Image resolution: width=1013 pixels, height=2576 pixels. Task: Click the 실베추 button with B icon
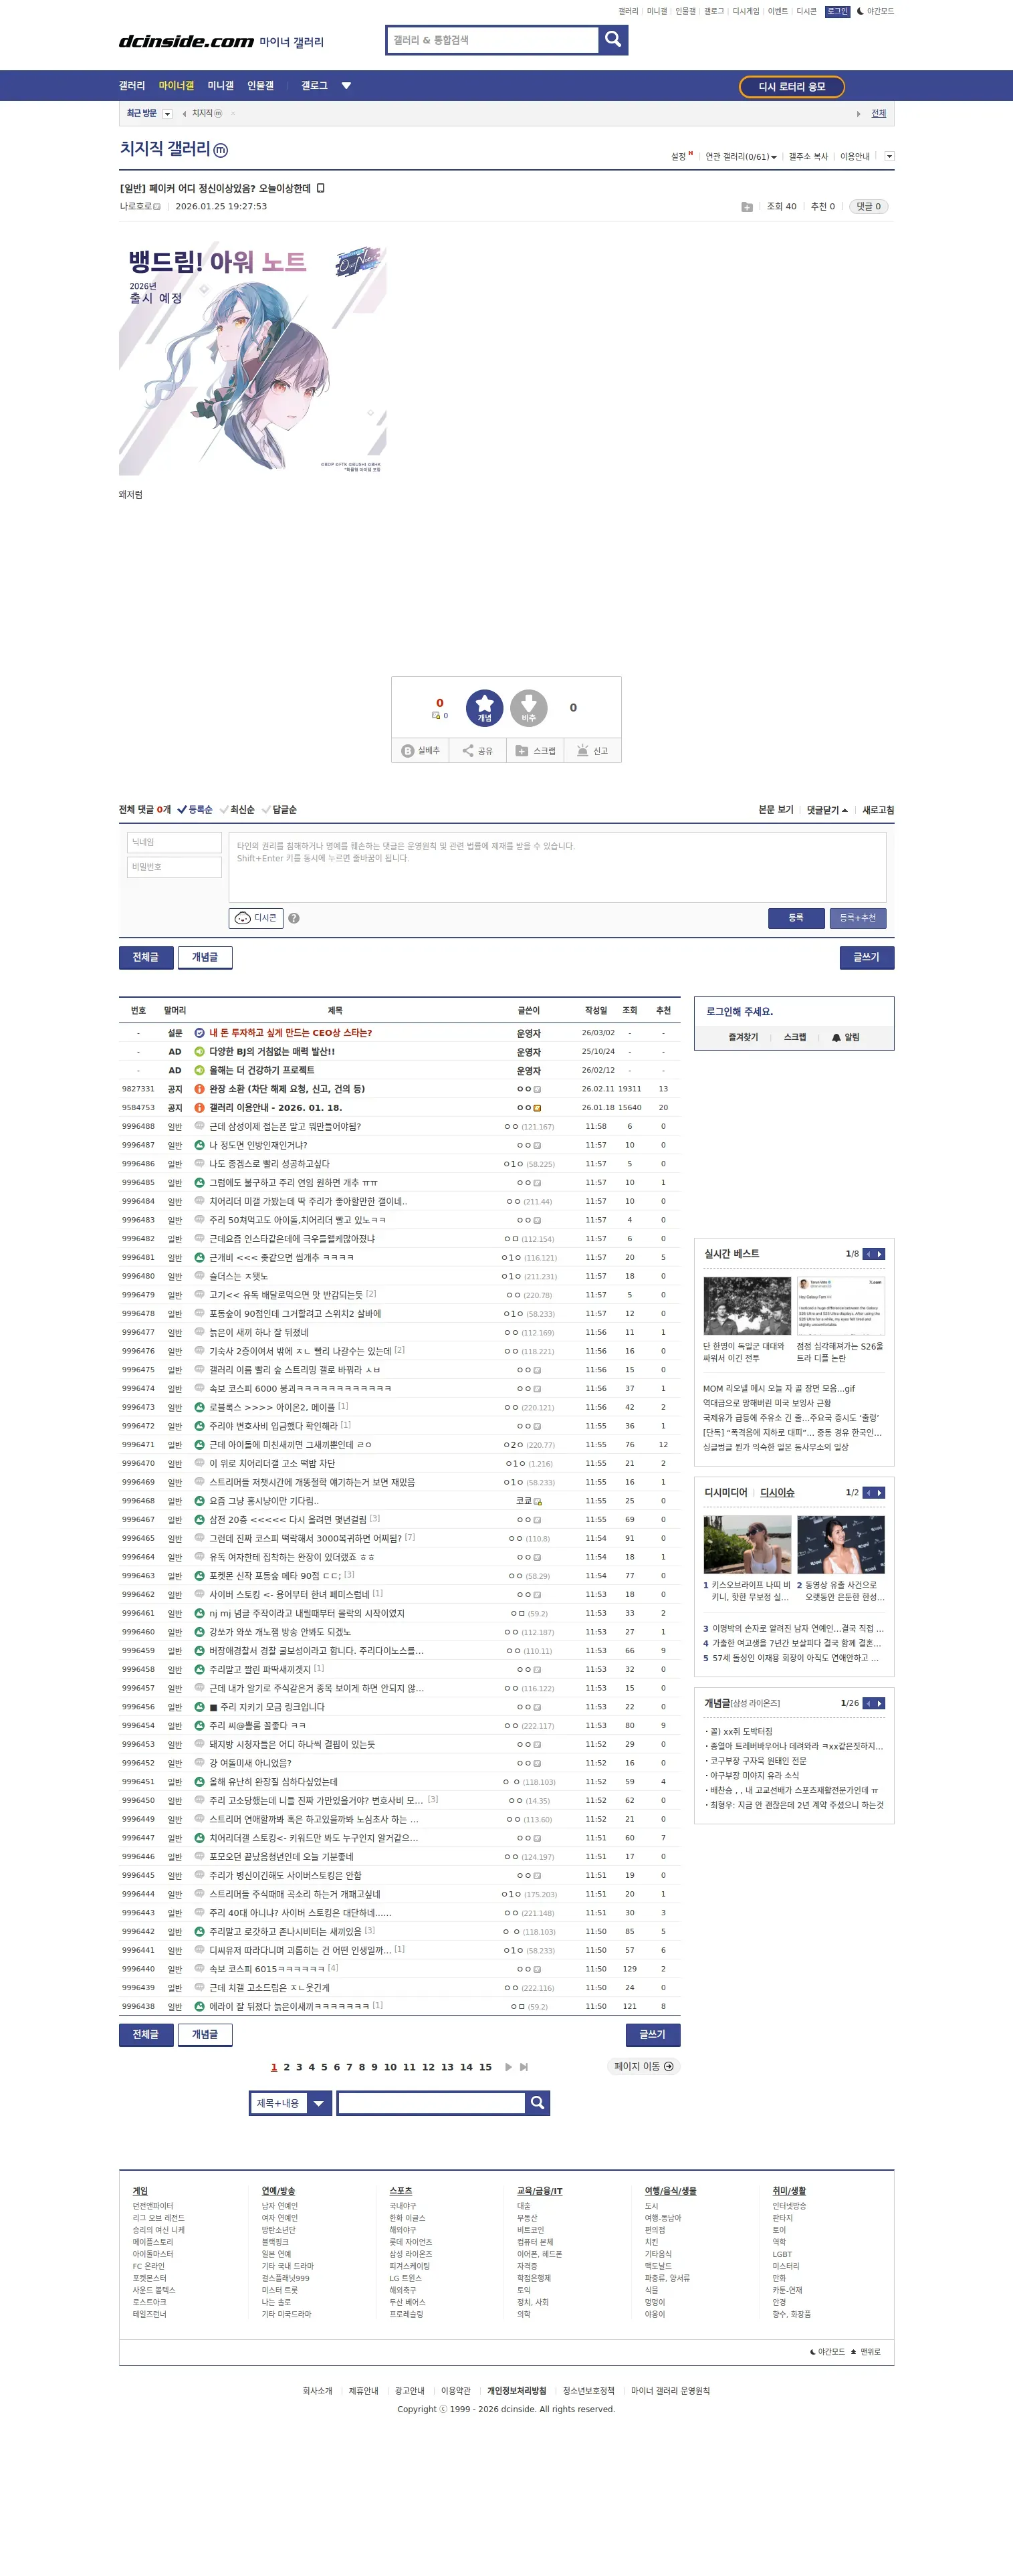421,751
